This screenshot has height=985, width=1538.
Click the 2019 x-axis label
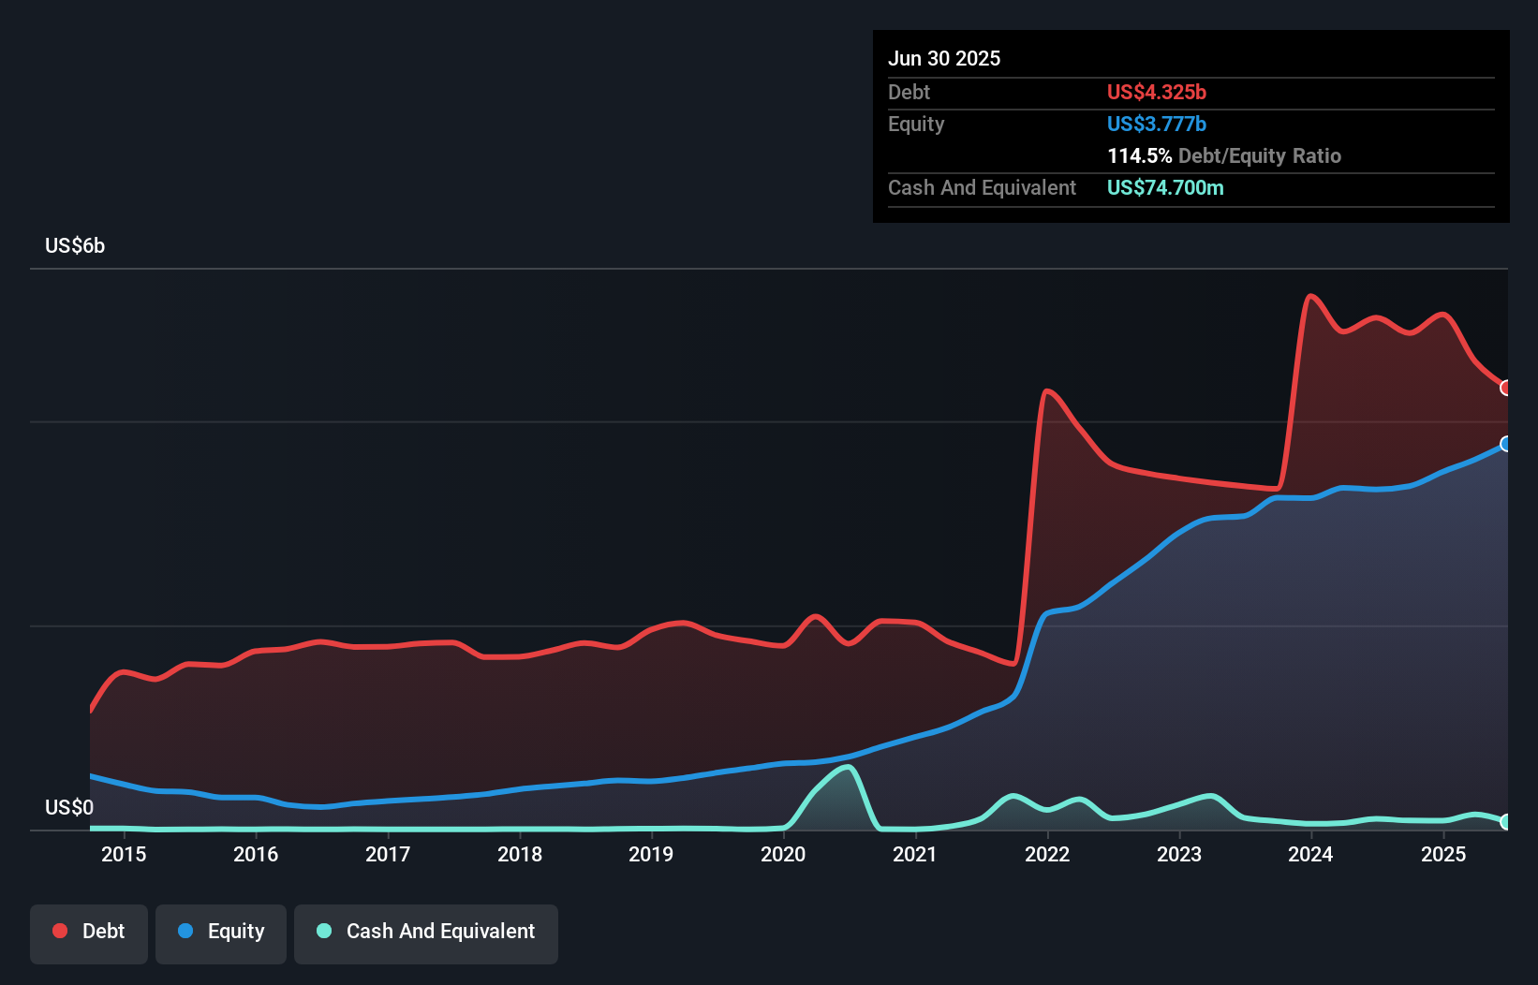651,854
